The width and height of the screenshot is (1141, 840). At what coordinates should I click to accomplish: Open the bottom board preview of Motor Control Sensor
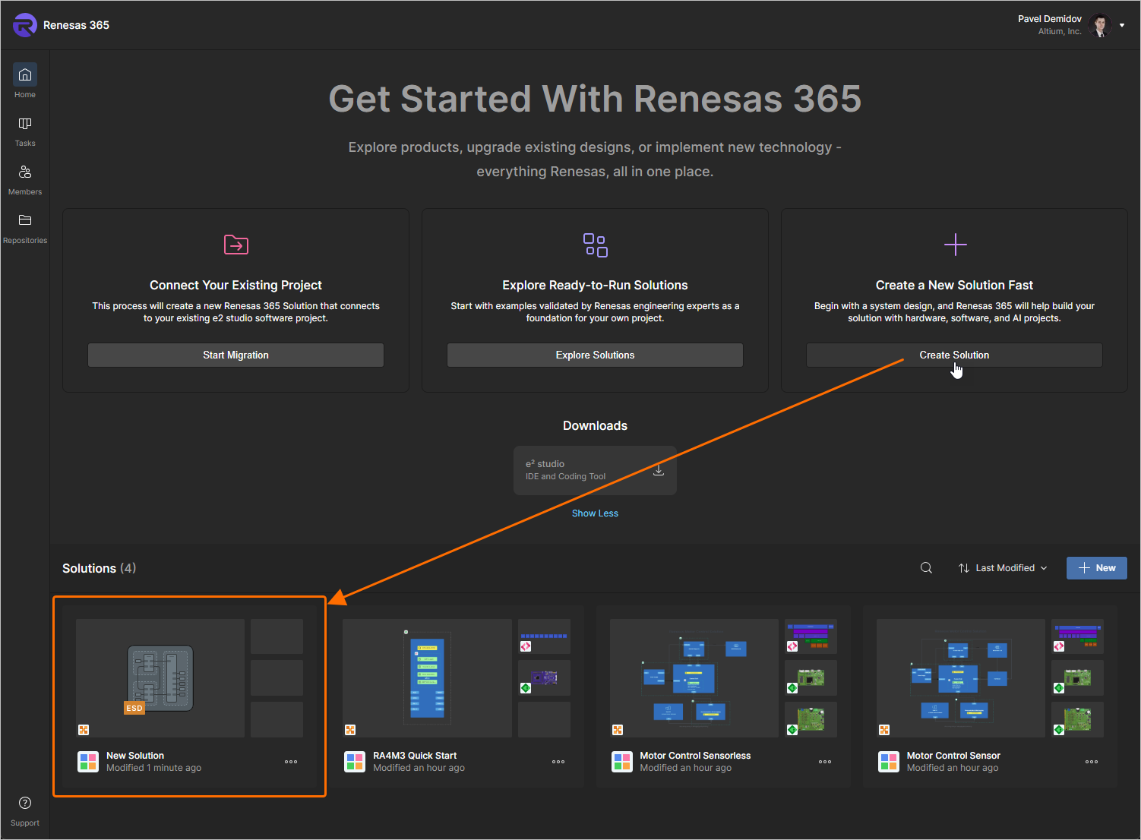(1077, 719)
